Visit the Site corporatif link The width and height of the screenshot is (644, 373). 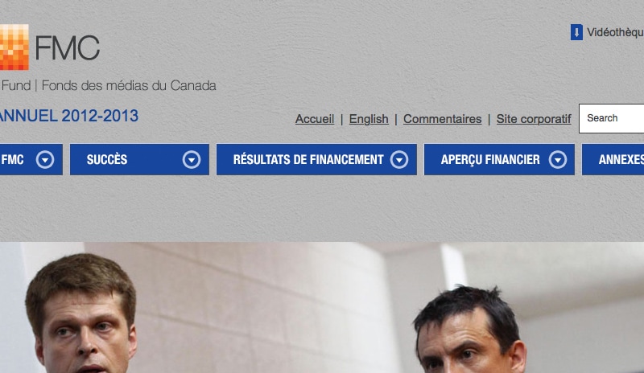tap(534, 119)
